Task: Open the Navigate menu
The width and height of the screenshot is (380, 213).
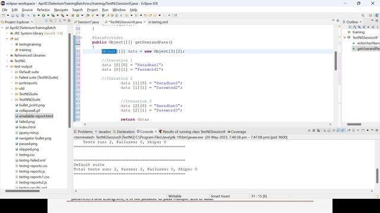Action: coord(61,9)
